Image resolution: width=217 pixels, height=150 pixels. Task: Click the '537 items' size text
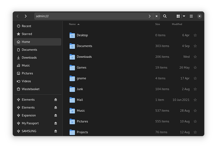click(x=162, y=111)
